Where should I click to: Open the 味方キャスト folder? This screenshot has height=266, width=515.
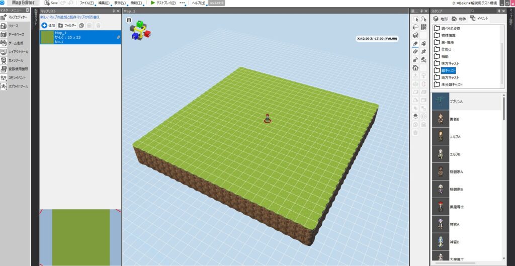pyautogui.click(x=447, y=63)
